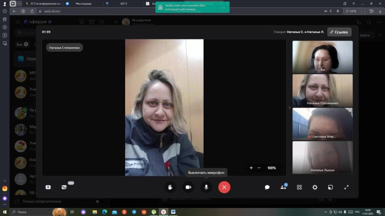Open the beta effects icon
This screenshot has width=385, height=216.
click(x=64, y=187)
